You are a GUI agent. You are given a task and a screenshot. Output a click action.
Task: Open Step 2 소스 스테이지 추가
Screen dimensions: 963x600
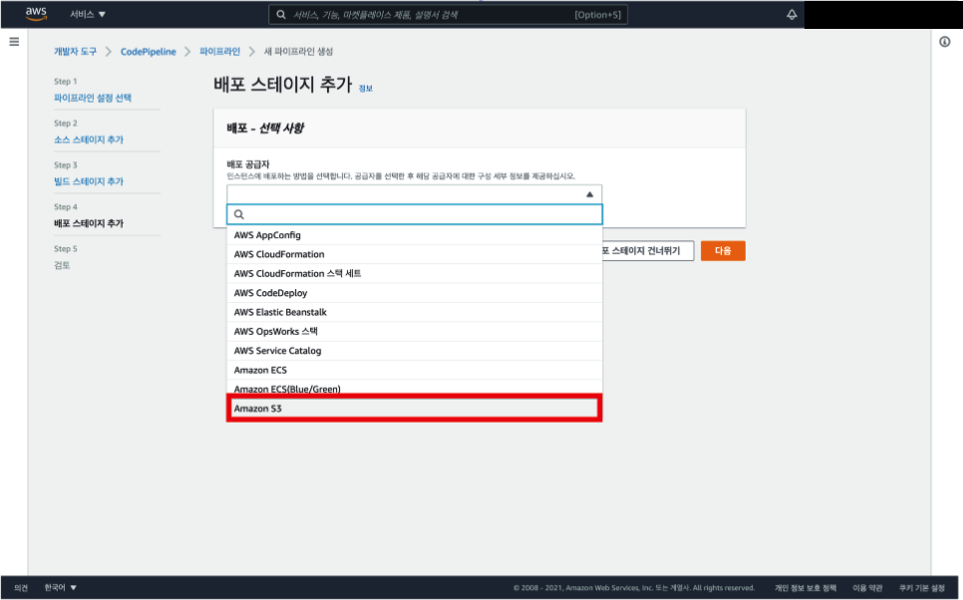[x=89, y=140]
